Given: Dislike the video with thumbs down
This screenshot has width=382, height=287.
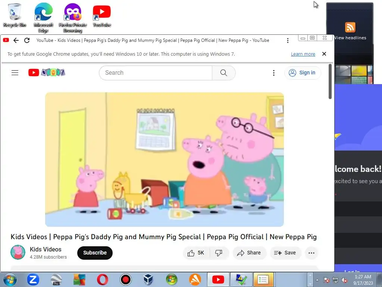Looking at the screenshot, I should point(219,253).
